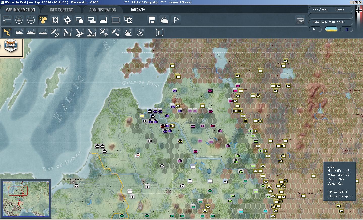Click the blue hexagon marker on map

click(x=209, y=171)
